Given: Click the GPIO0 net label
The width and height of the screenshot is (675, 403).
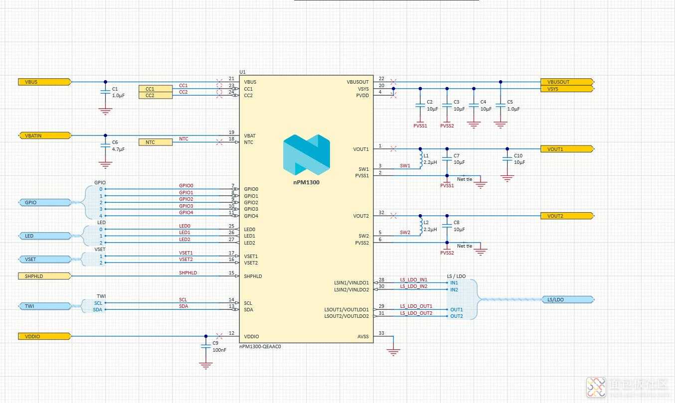Looking at the screenshot, I should click(186, 186).
